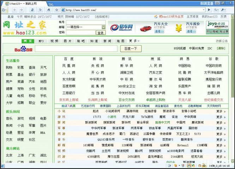Open the 贴吧 search tab
This screenshot has height=169, width=235.
[x=81, y=41]
